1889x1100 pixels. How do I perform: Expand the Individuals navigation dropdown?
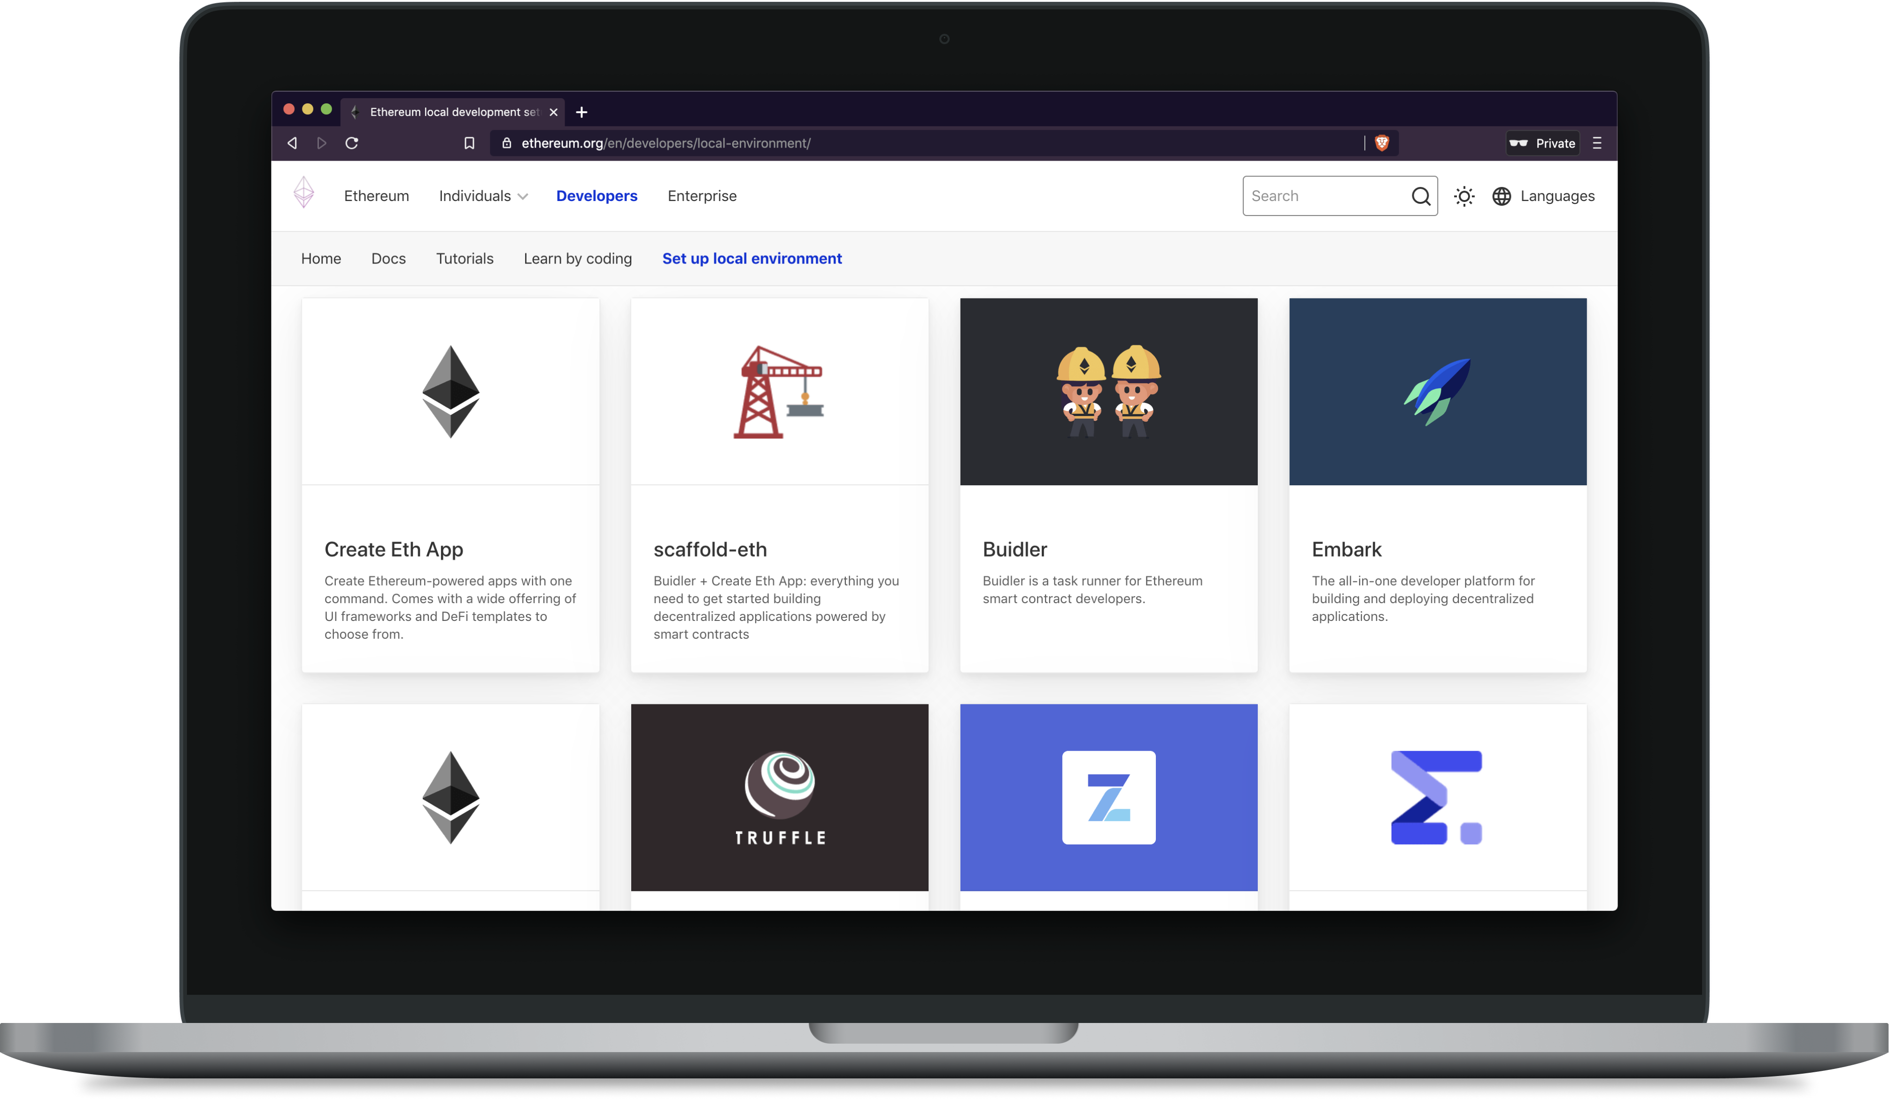(x=482, y=195)
